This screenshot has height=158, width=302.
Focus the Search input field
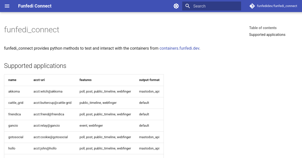[212, 6]
